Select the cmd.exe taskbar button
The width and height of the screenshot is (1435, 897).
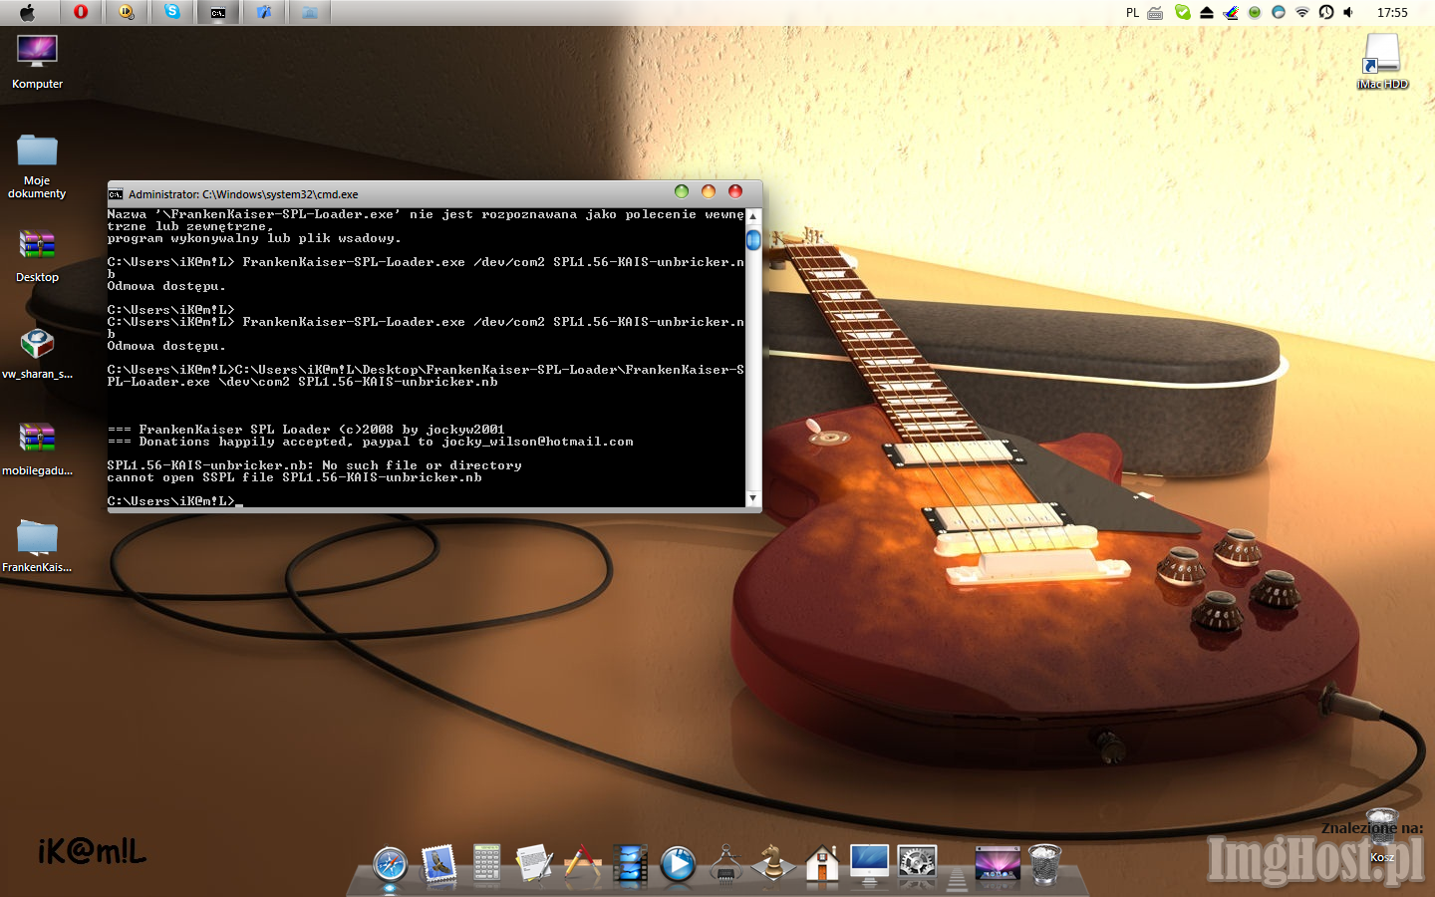pyautogui.click(x=218, y=12)
